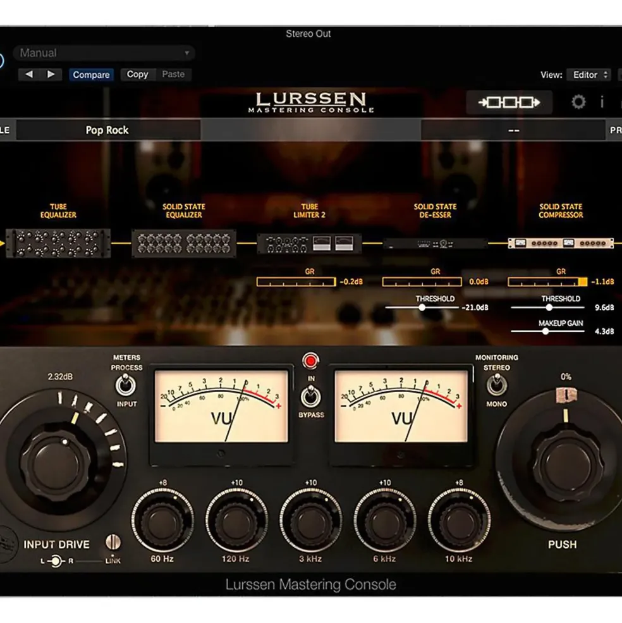Click the 0% push value
Screen dimensions: 622x623
(x=566, y=377)
